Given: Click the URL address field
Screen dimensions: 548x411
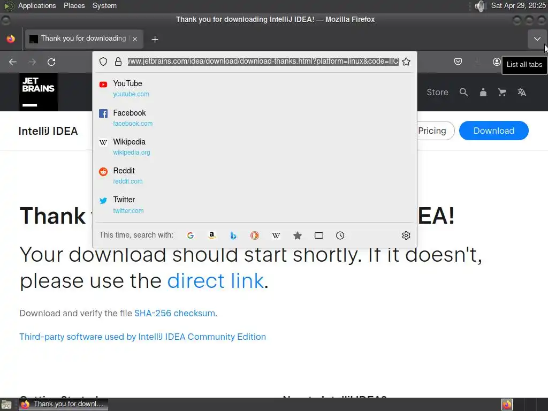Looking at the screenshot, I should (263, 62).
